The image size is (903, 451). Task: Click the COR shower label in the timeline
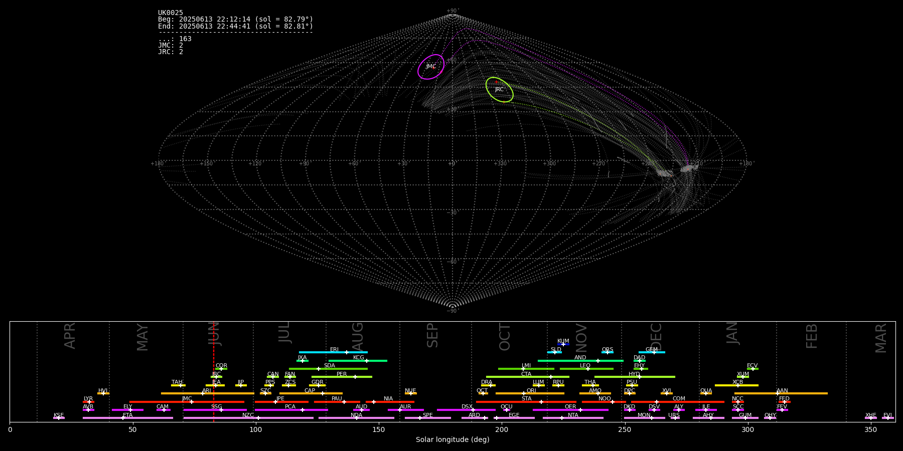[221, 366]
